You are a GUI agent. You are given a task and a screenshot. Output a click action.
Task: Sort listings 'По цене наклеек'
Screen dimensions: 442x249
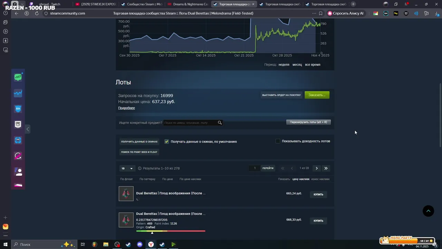(x=190, y=179)
